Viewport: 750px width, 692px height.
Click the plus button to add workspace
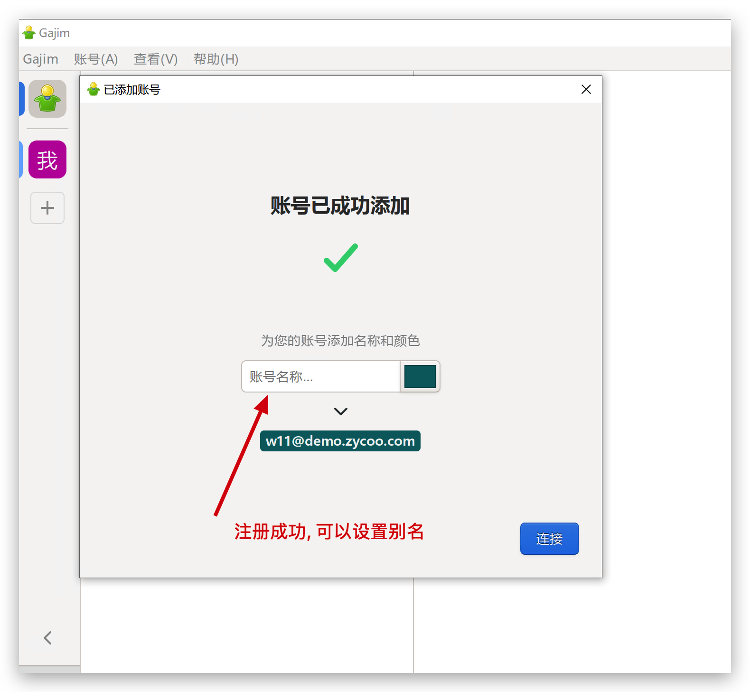pyautogui.click(x=47, y=208)
